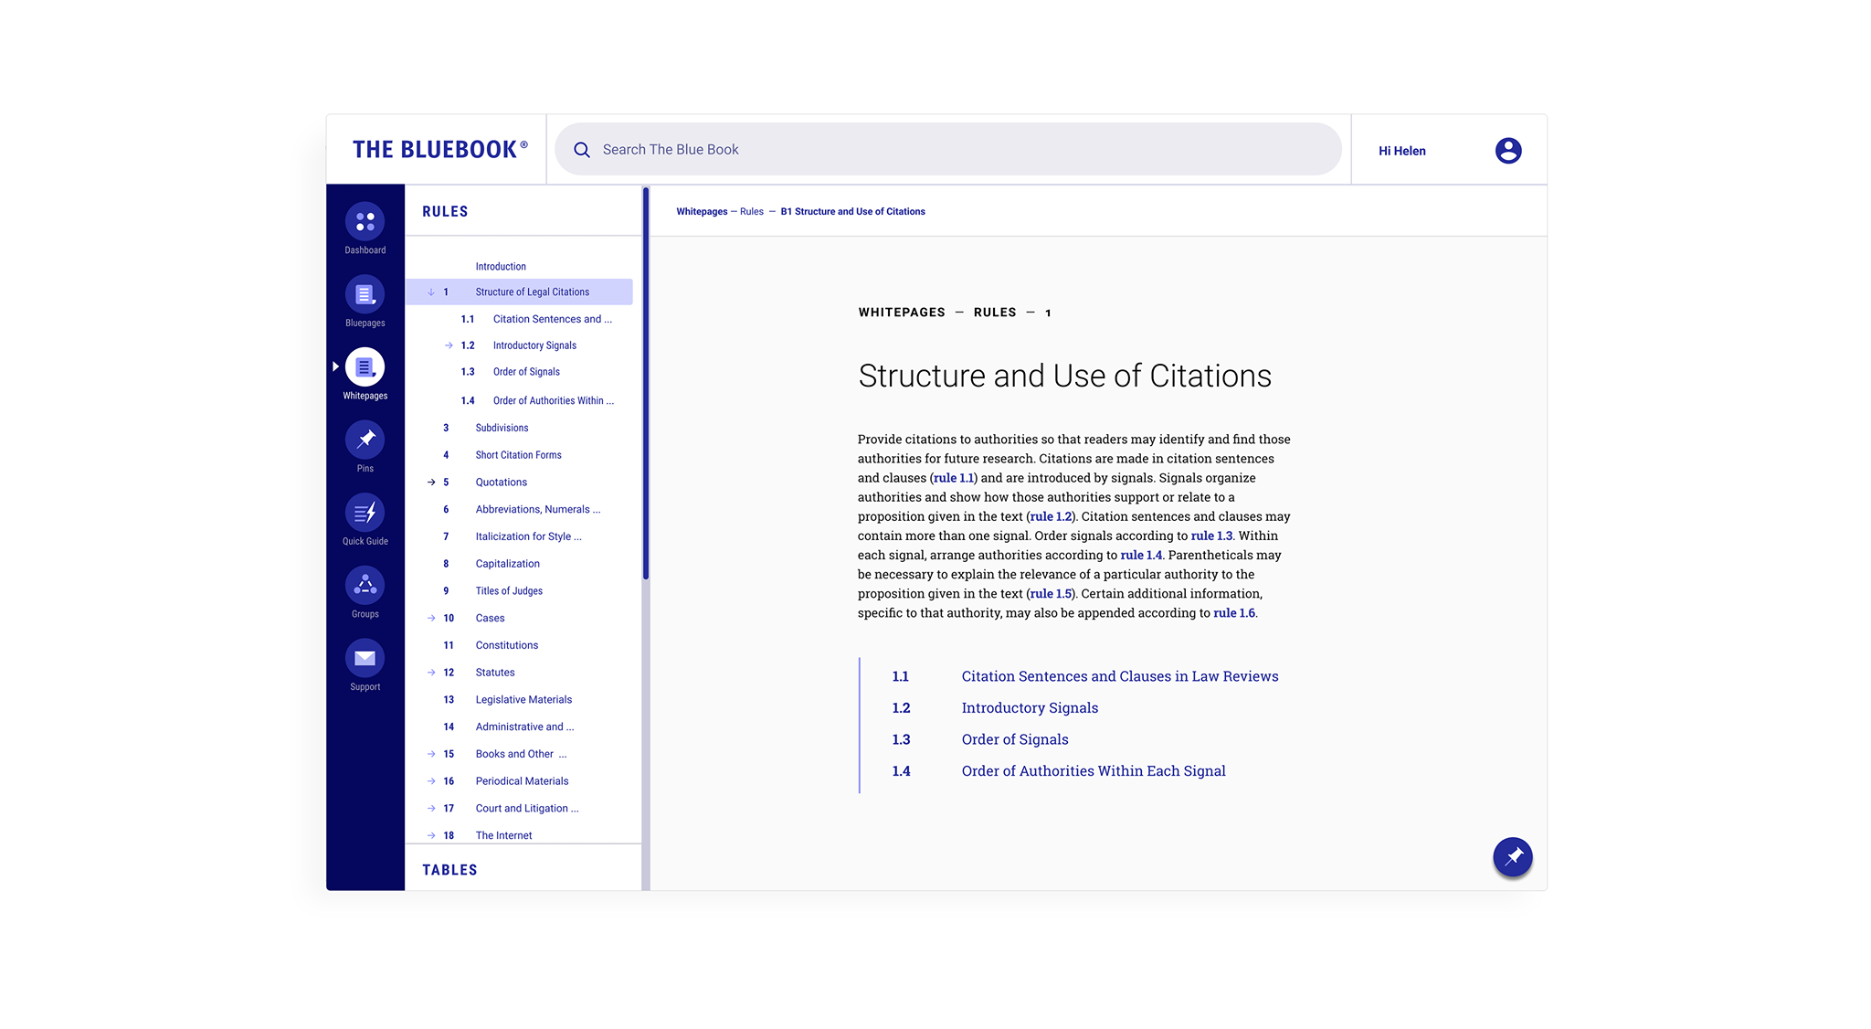Open the Groups sidebar icon
The width and height of the screenshot is (1871, 1029).
click(x=365, y=586)
